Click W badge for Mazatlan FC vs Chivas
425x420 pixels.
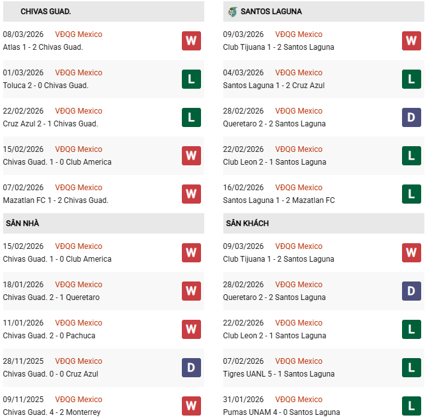(x=191, y=194)
